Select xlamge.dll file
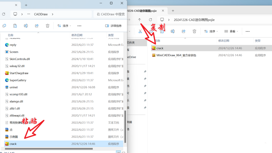This screenshot has width=272, height=153. (64, 101)
